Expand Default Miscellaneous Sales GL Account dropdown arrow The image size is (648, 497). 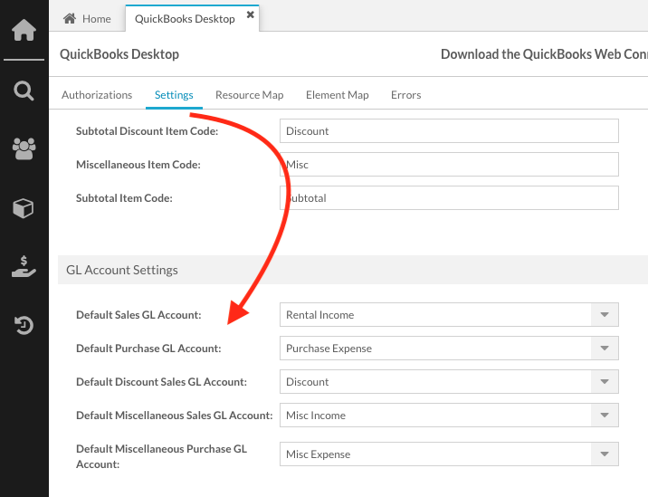605,416
